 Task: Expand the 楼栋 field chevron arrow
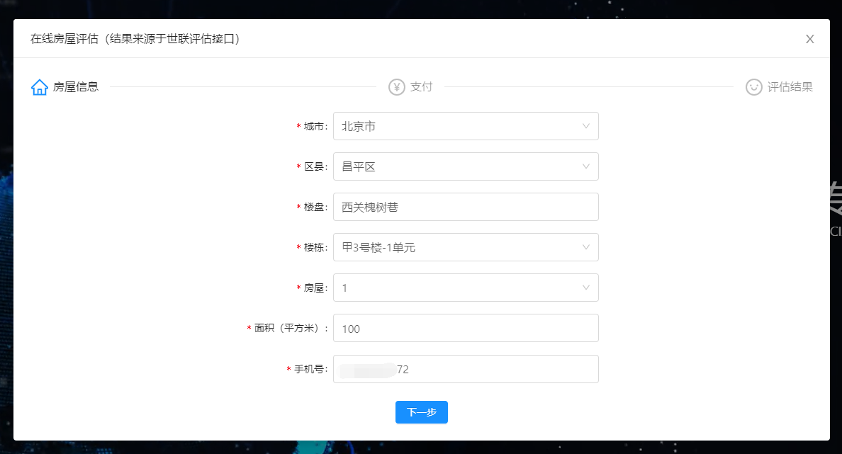click(586, 247)
